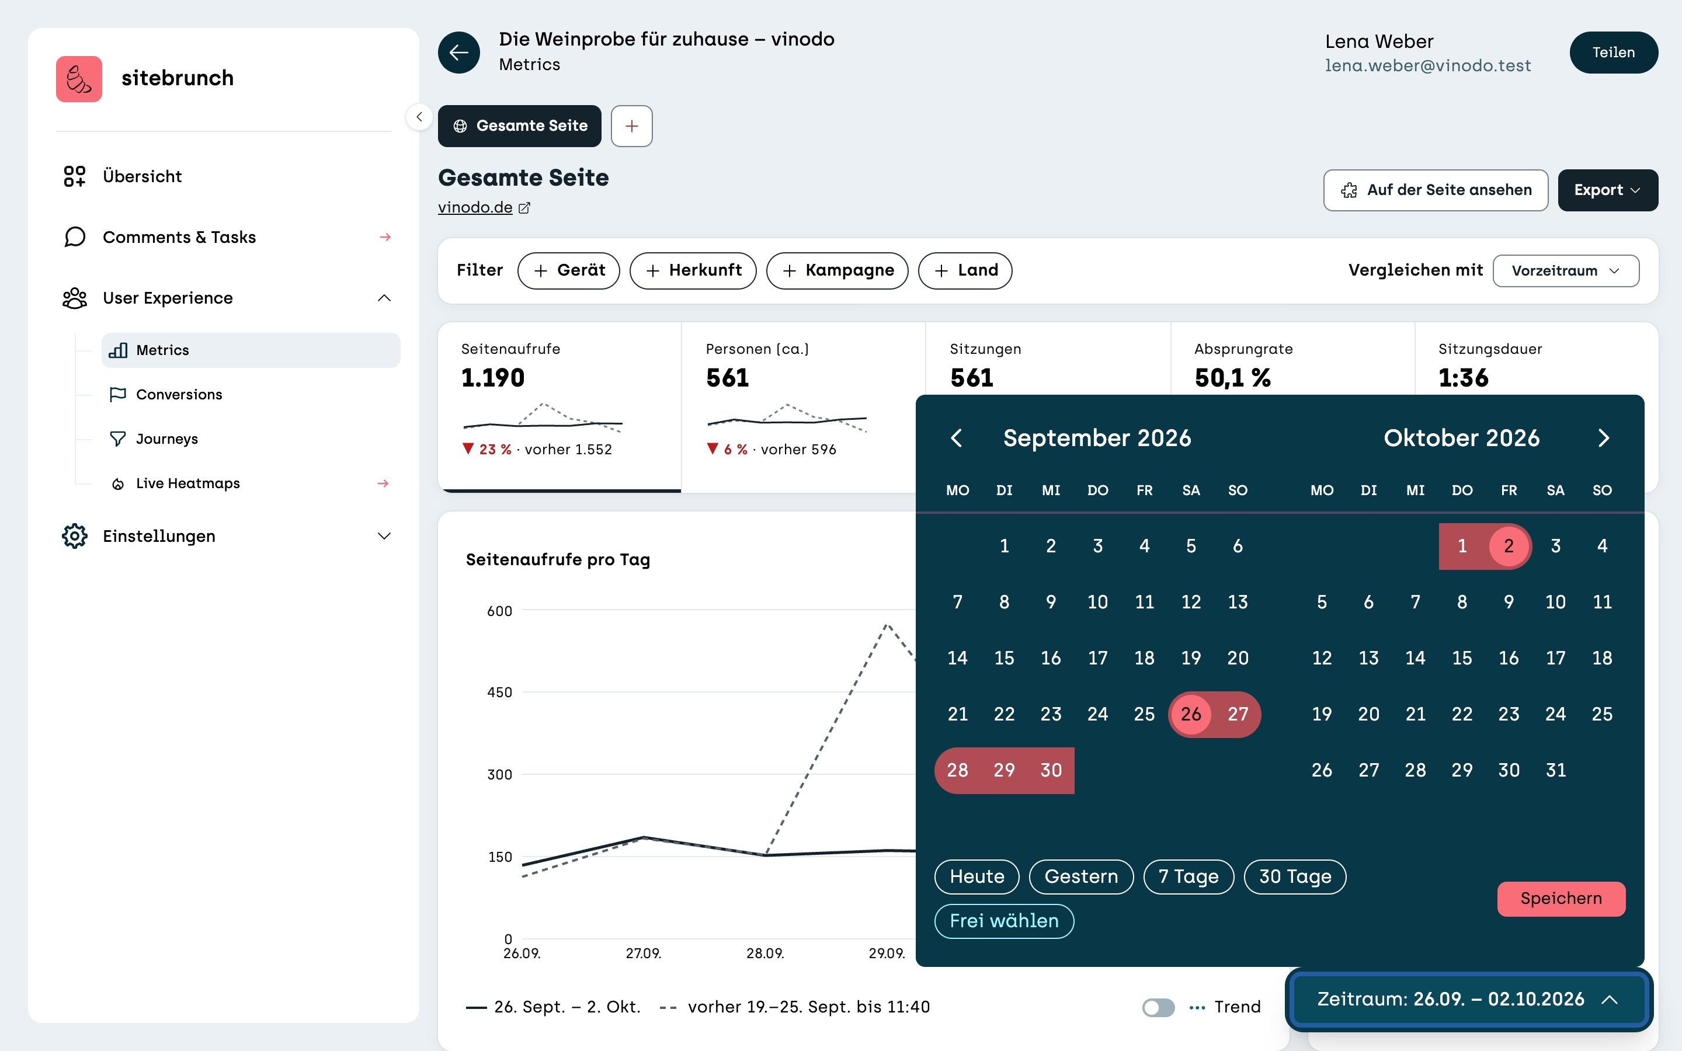Click the Metrics bar chart icon
Image resolution: width=1682 pixels, height=1051 pixels.
(x=118, y=350)
